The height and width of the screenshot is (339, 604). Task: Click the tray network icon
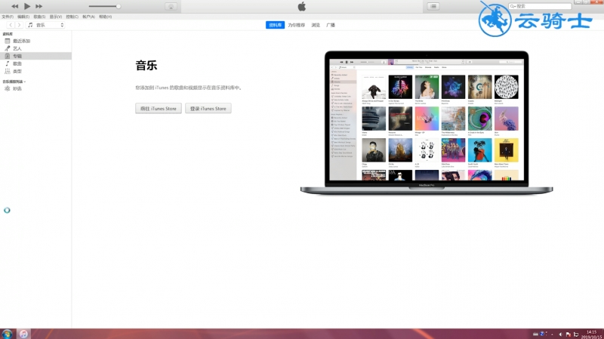[576, 334]
